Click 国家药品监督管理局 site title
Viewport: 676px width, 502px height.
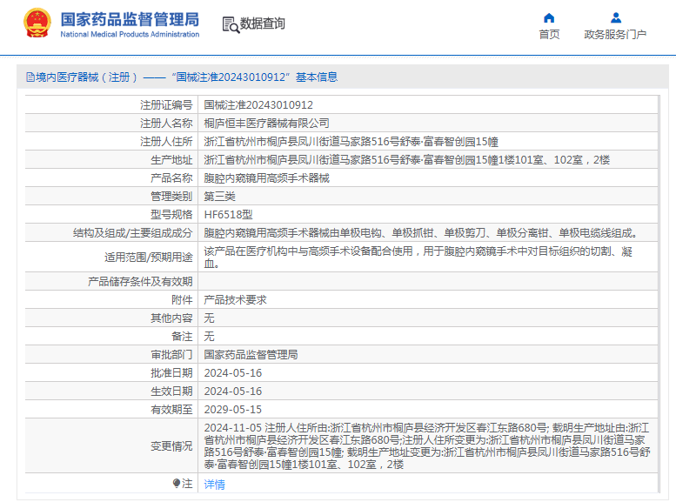[x=130, y=19]
